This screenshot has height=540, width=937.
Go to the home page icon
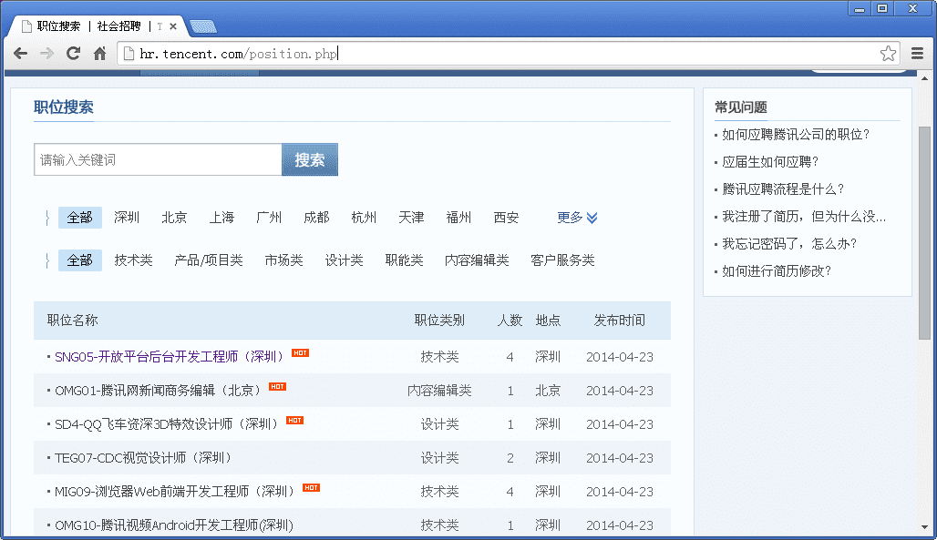click(99, 53)
